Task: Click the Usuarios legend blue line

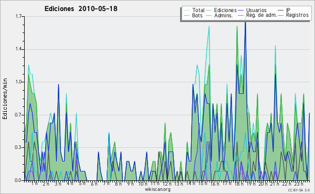Action: [x=241, y=10]
